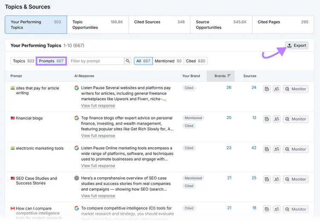Click the Export button
Image resolution: width=320 pixels, height=222 pixels.
297,46
